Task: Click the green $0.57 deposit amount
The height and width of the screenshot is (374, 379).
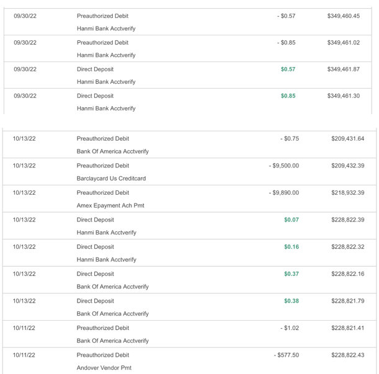Action: [288, 69]
